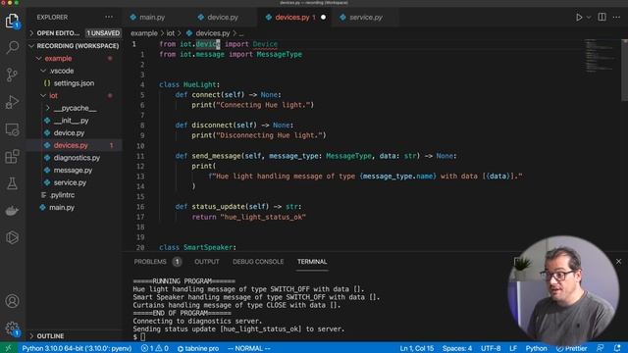
Task: Open settings.json in the explorer
Action: [75, 83]
